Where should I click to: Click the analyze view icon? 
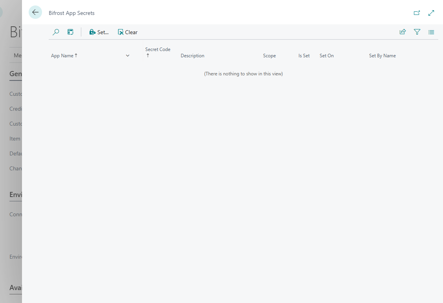coord(70,32)
